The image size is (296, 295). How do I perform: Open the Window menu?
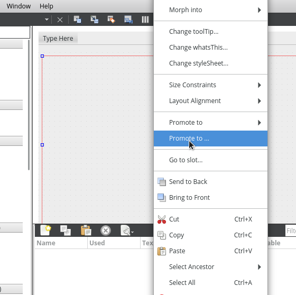(18, 6)
